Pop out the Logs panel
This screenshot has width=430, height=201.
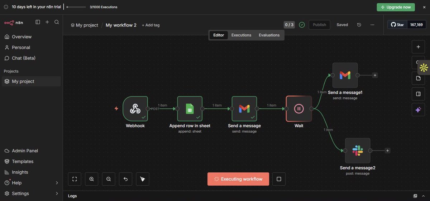click(x=415, y=196)
